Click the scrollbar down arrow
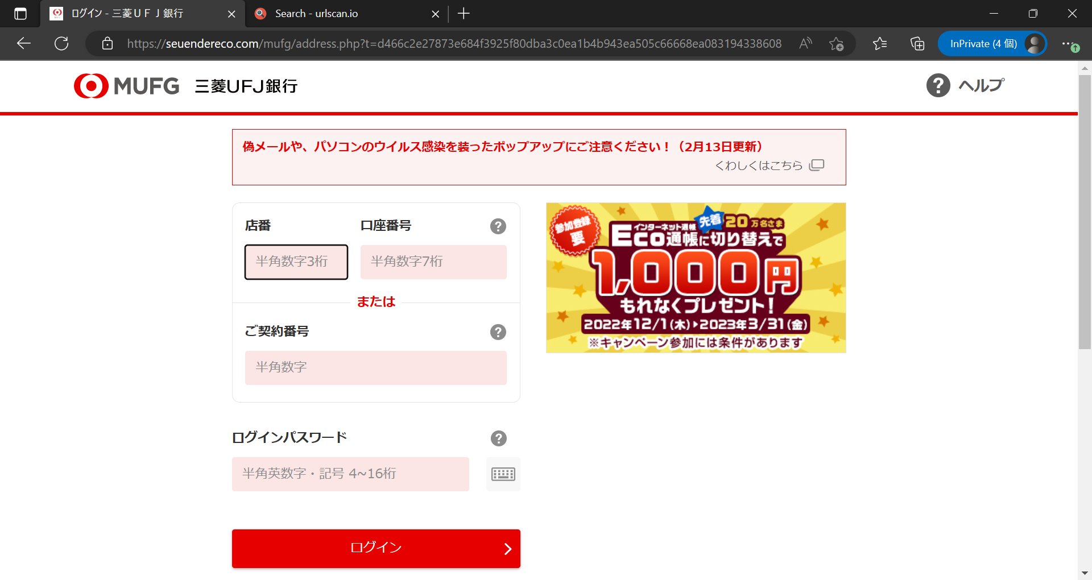Screen dimensions: 1092x580 tap(1085, 573)
